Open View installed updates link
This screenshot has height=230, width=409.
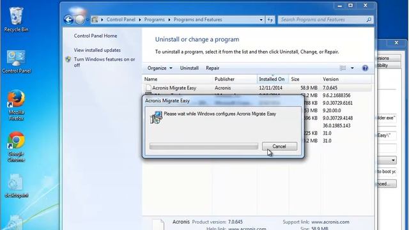pyautogui.click(x=97, y=50)
